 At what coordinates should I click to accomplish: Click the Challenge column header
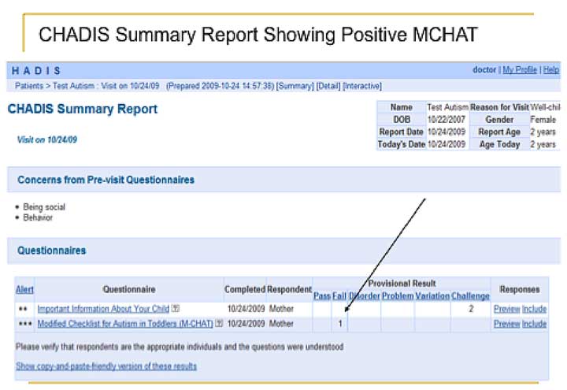point(470,295)
